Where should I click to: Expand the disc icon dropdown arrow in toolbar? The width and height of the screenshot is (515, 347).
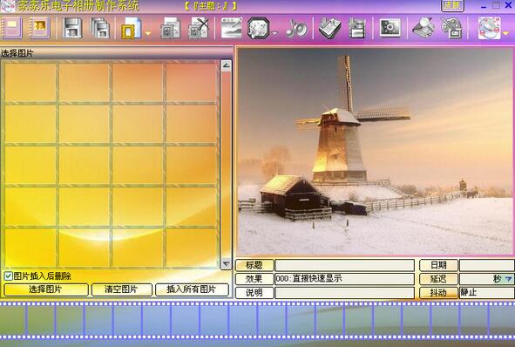click(505, 33)
